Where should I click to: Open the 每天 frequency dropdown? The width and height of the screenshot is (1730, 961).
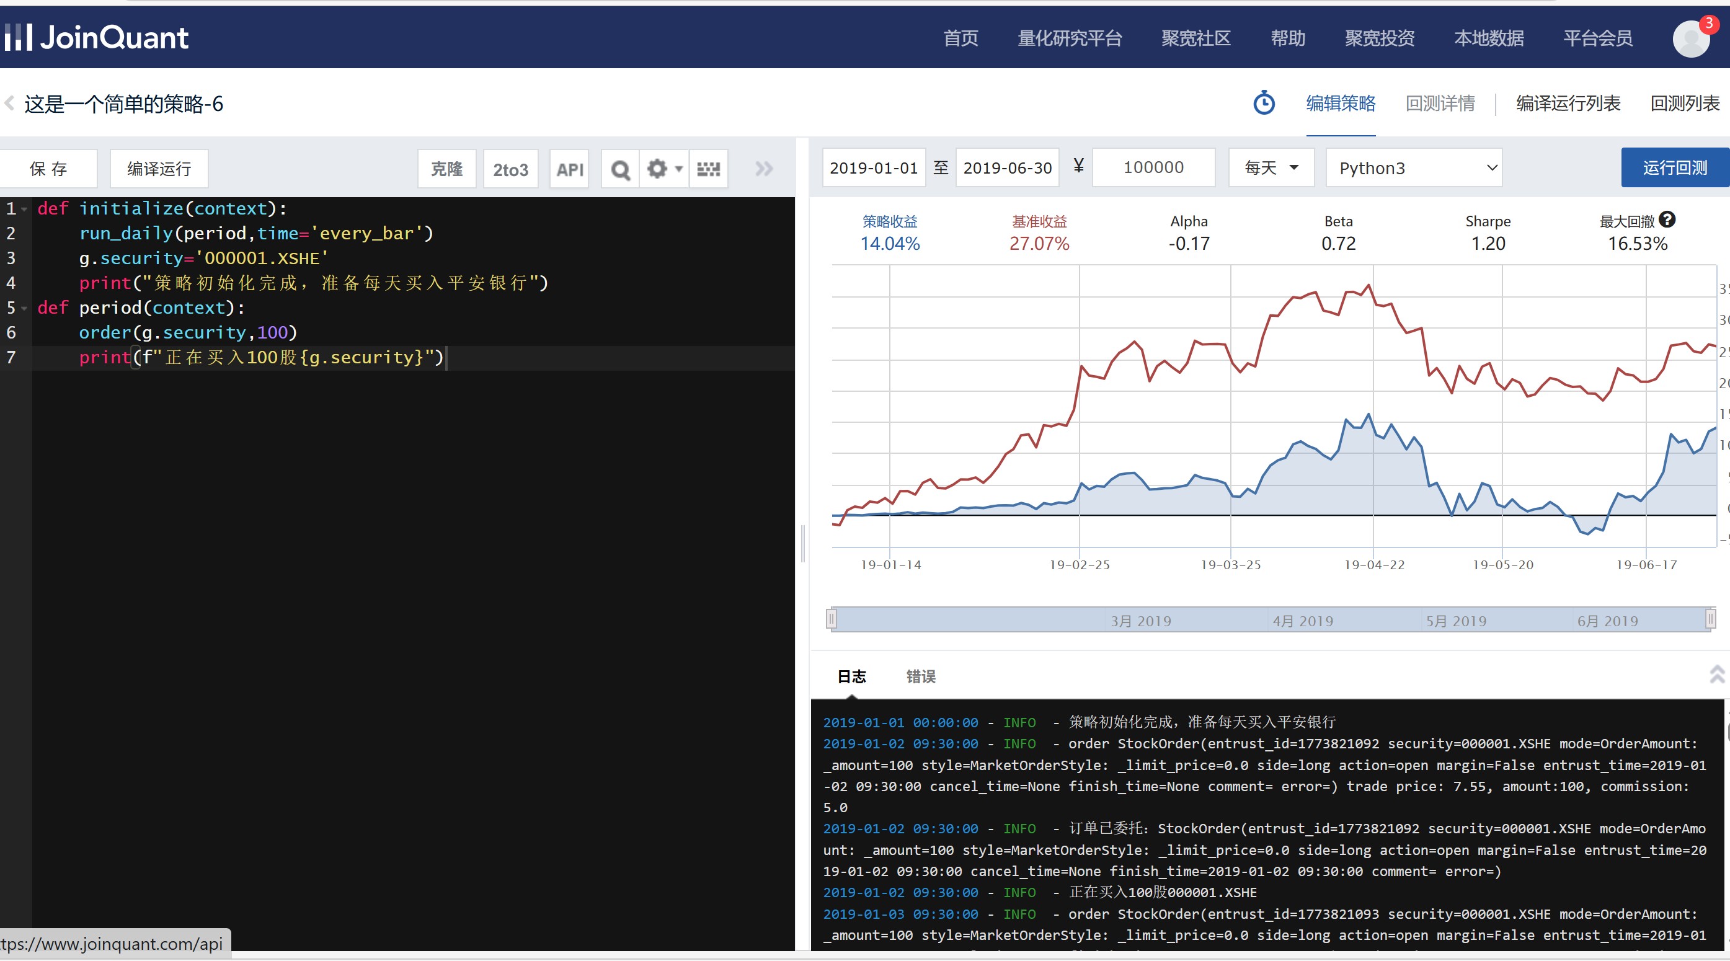pyautogui.click(x=1271, y=168)
